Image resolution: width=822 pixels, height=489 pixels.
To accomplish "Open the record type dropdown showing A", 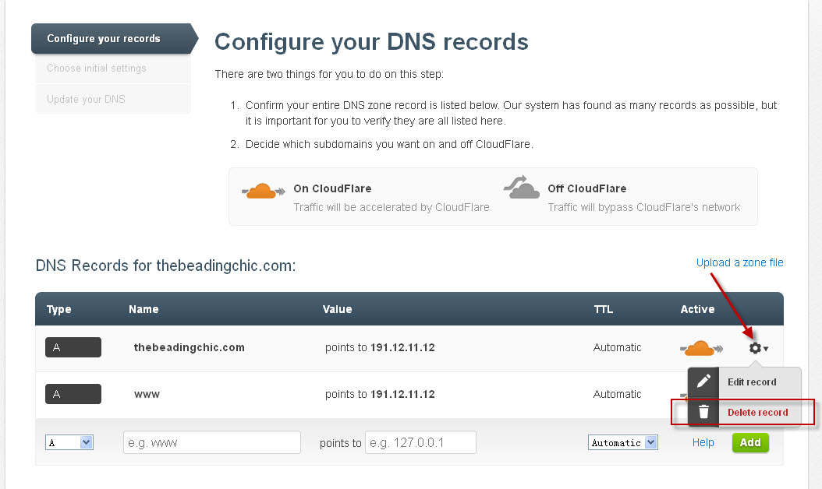I will pos(69,442).
